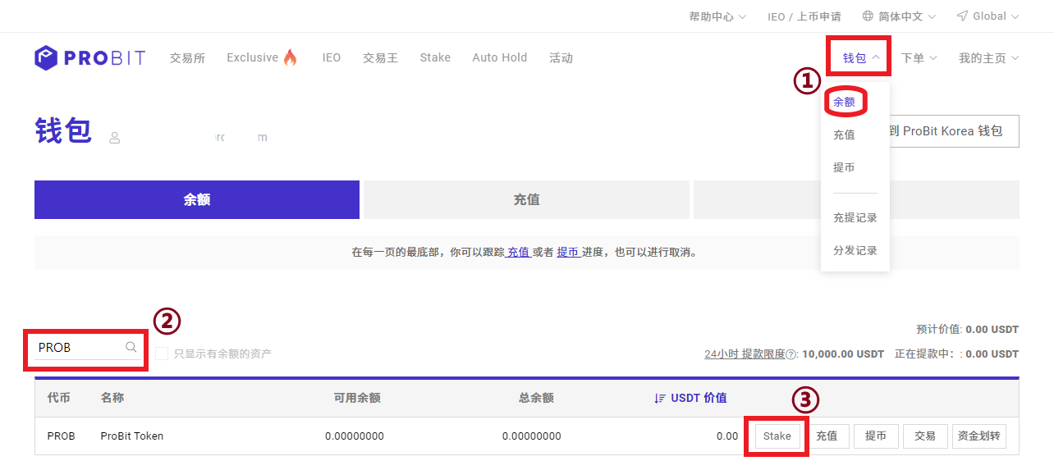The image size is (1054, 470).
Task: Open the Exclusive nav item
Action: pos(253,57)
